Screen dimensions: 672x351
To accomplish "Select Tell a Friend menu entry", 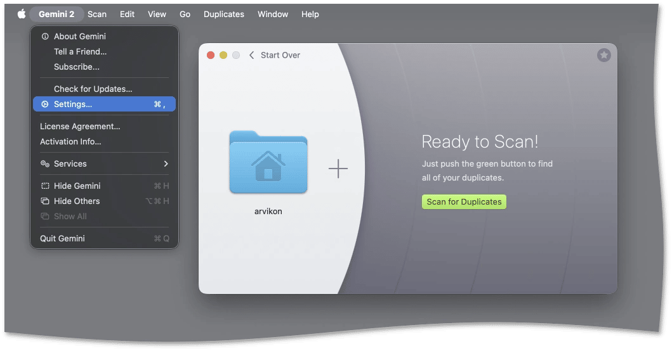I will (x=80, y=52).
